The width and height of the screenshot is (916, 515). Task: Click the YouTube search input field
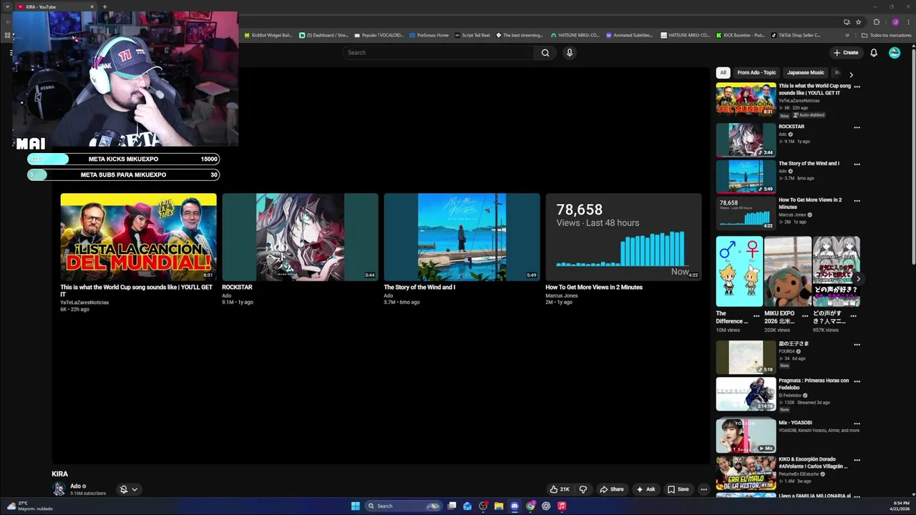point(438,52)
